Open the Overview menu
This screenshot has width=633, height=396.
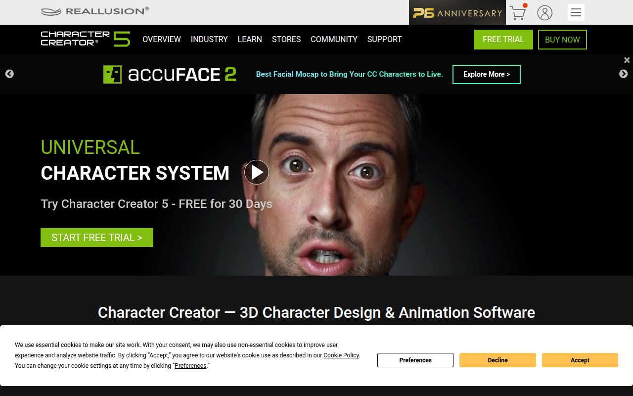click(162, 39)
